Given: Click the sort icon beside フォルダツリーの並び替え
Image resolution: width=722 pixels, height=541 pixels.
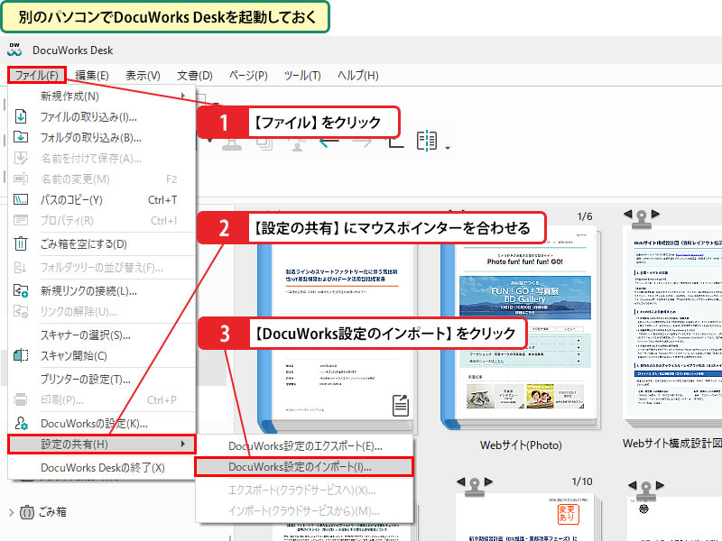Looking at the screenshot, I should (21, 267).
